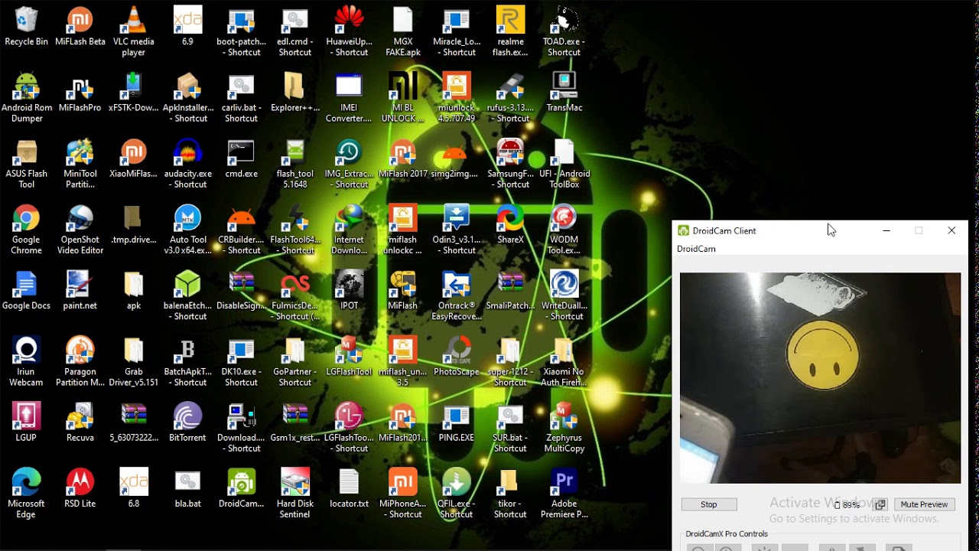Select the Adobe Premiere Pro icon
This screenshot has height=551, width=979.
pyautogui.click(x=564, y=494)
